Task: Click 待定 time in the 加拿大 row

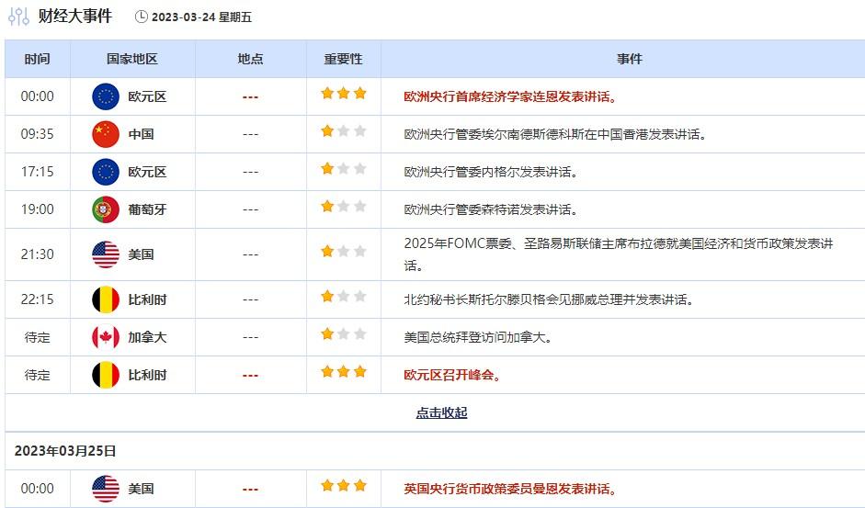Action: pos(38,337)
